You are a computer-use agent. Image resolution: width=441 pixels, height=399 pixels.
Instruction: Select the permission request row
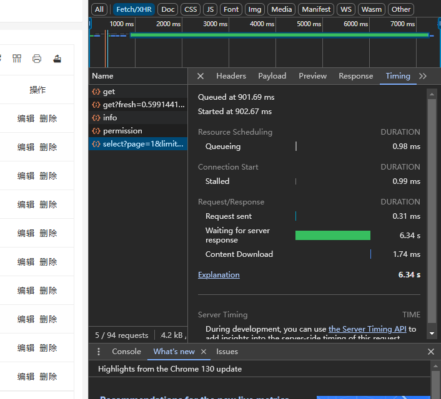tap(138, 131)
